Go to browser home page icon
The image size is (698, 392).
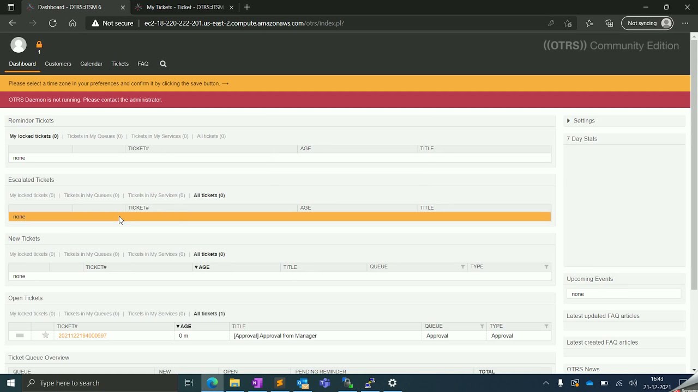tap(73, 23)
